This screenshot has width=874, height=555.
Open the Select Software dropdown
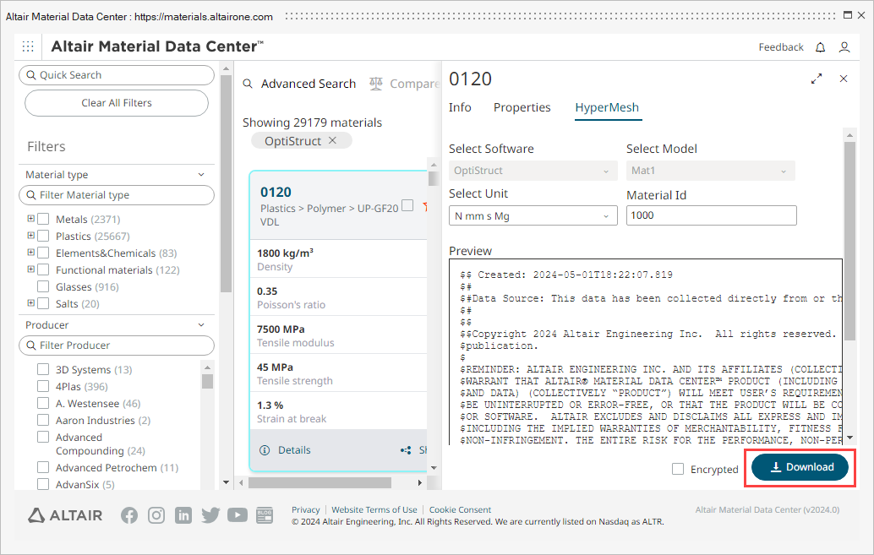[x=533, y=171]
